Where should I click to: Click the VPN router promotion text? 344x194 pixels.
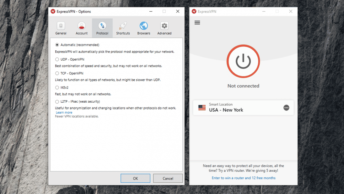click(x=243, y=168)
